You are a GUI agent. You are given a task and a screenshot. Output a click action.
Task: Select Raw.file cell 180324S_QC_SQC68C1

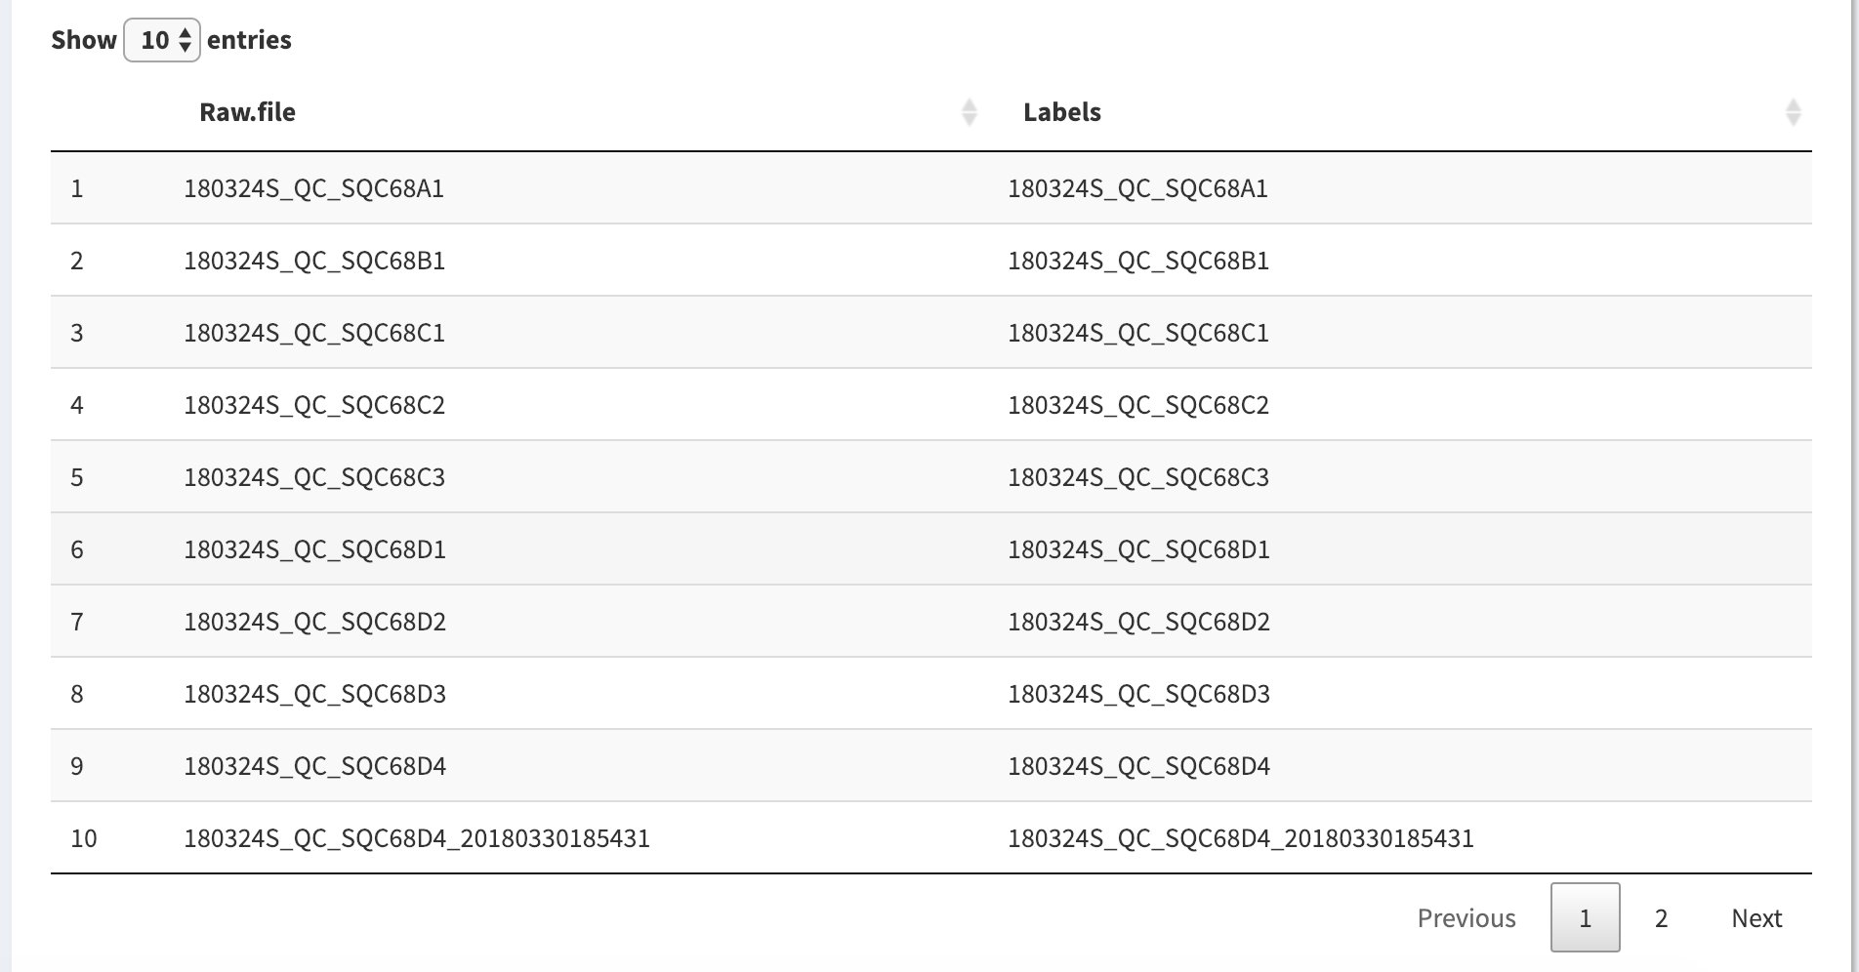[314, 333]
